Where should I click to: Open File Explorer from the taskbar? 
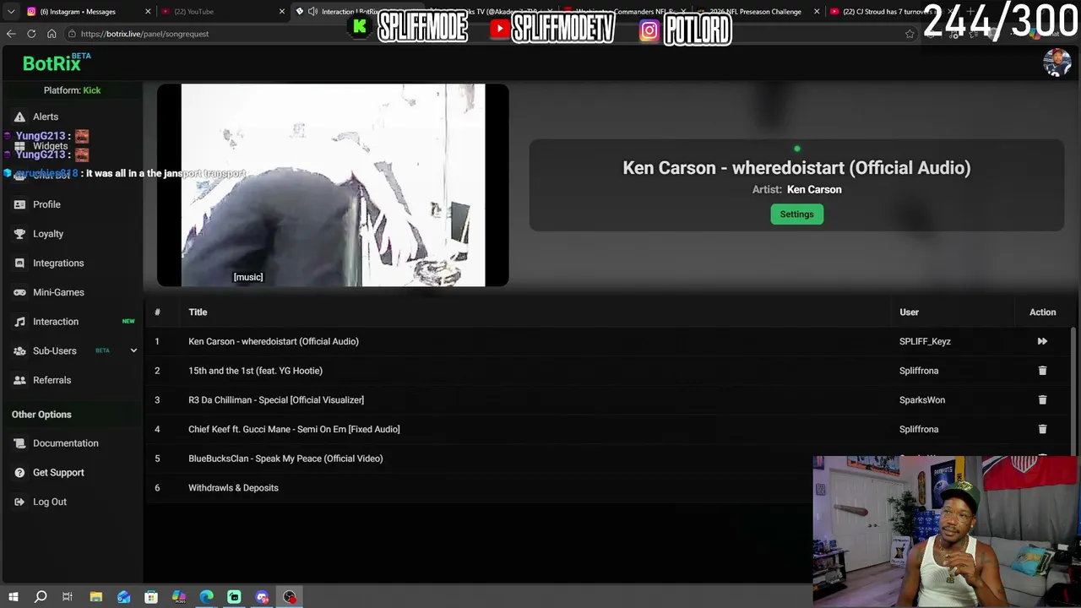pyautogui.click(x=96, y=597)
